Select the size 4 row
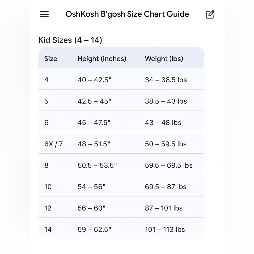 pos(121,79)
